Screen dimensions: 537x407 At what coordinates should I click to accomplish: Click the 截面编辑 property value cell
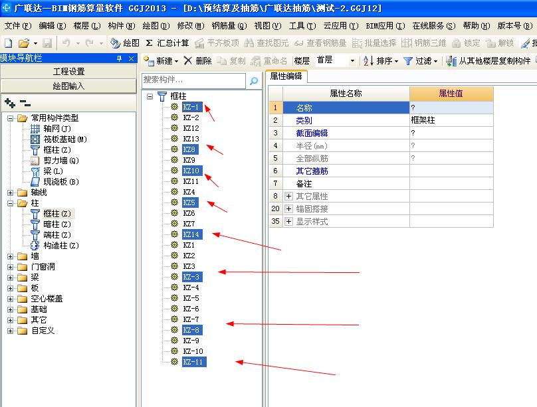(x=451, y=133)
